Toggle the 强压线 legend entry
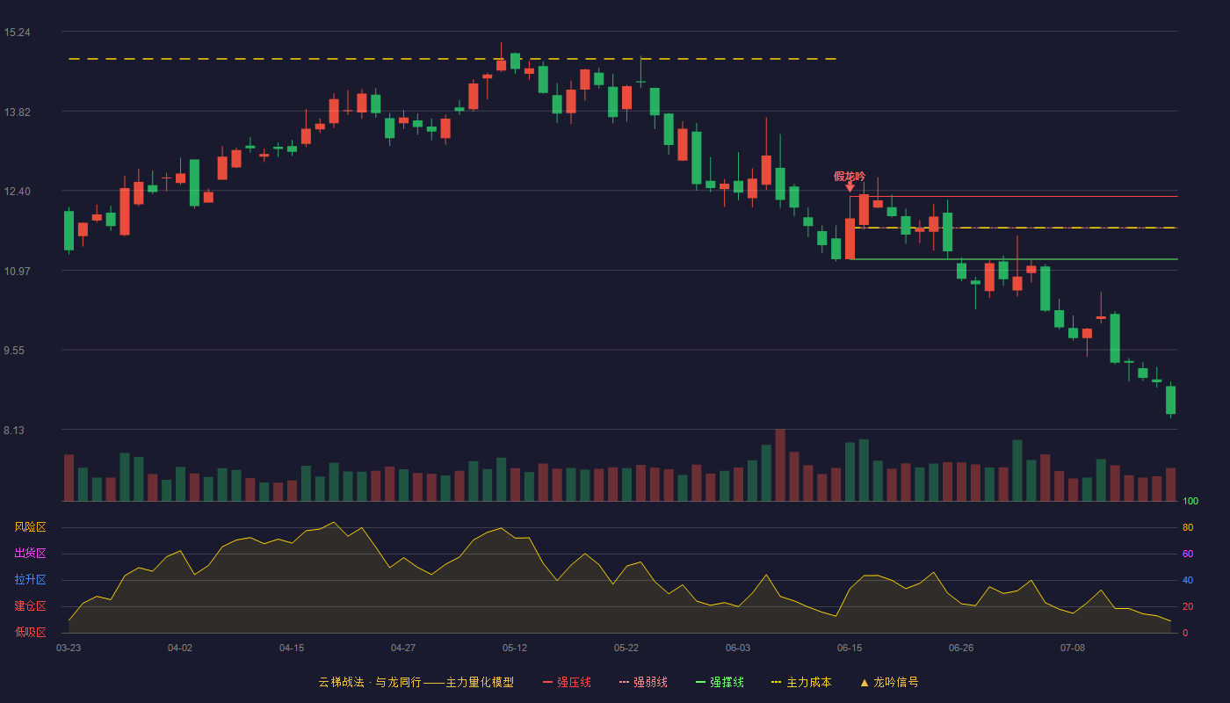Viewport: 1230px width, 703px height. pos(567,682)
